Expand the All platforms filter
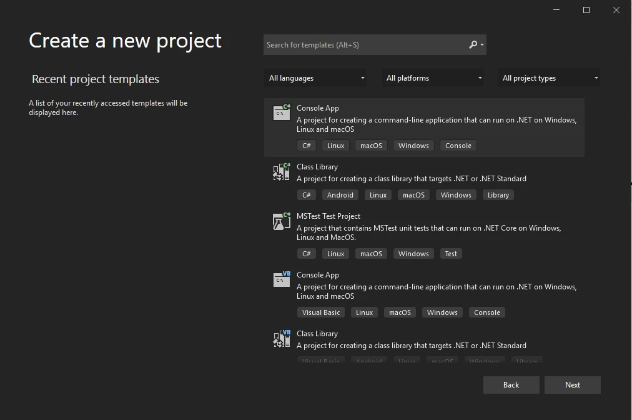The width and height of the screenshot is (632, 420). point(434,78)
